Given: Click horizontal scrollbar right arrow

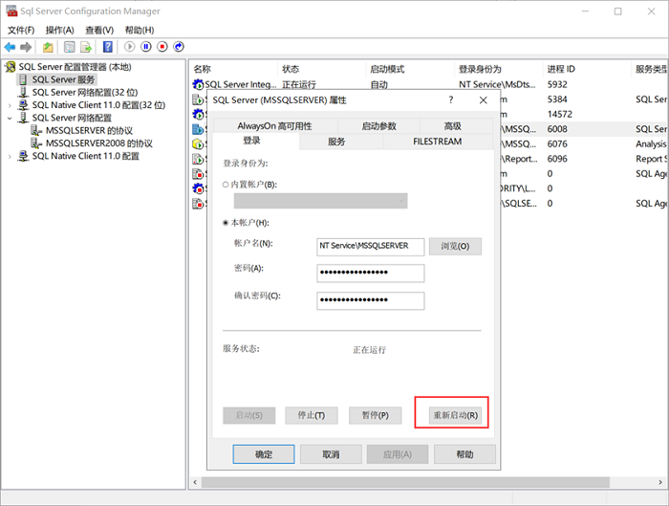Looking at the screenshot, I should 660,482.
